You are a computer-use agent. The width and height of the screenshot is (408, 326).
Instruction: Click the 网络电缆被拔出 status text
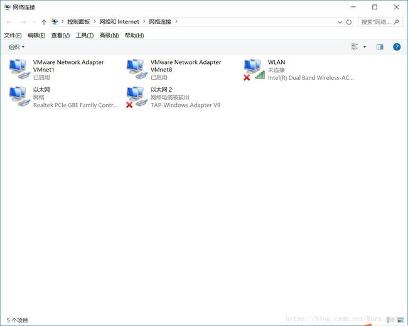click(x=170, y=97)
